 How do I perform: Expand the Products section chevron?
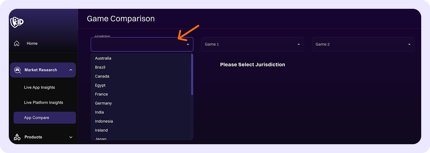[71, 137]
